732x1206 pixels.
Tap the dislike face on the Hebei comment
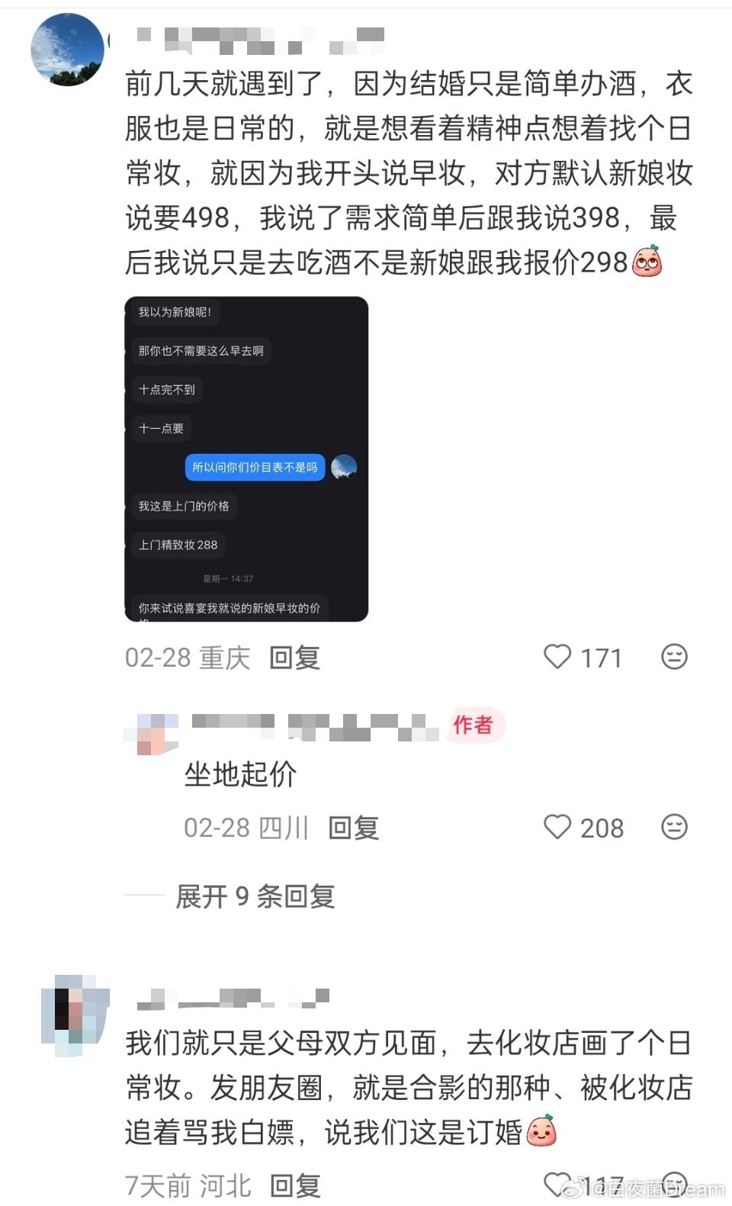point(674,1185)
